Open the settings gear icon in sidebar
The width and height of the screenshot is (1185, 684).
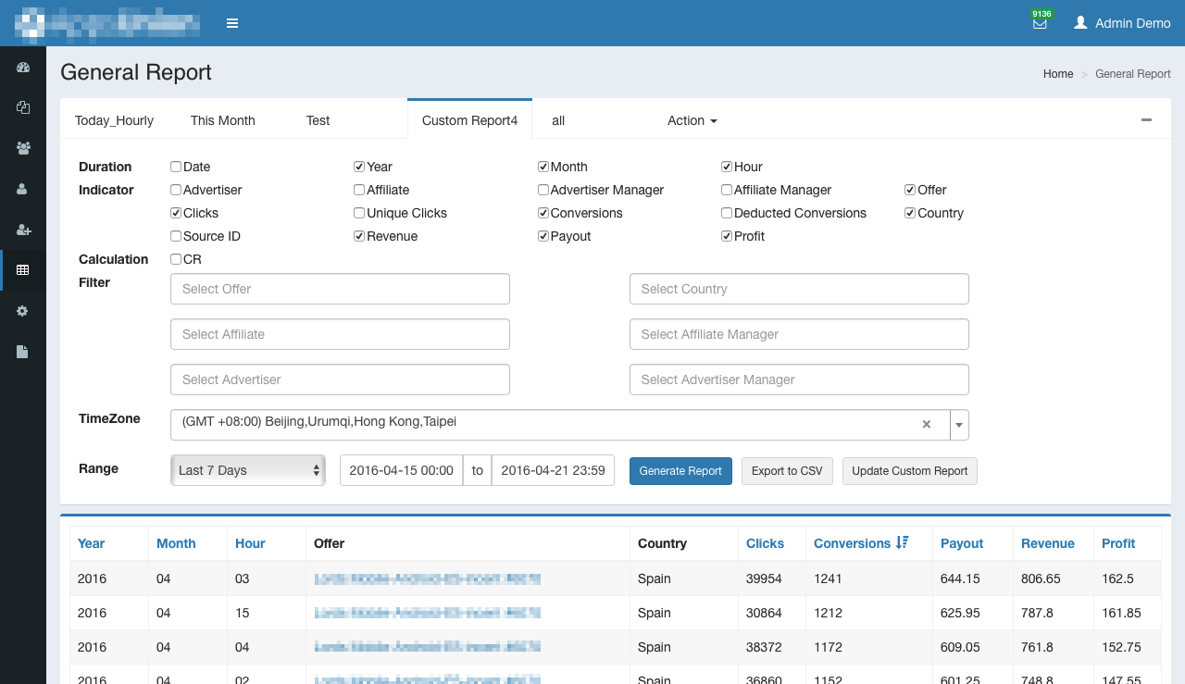pyautogui.click(x=23, y=311)
